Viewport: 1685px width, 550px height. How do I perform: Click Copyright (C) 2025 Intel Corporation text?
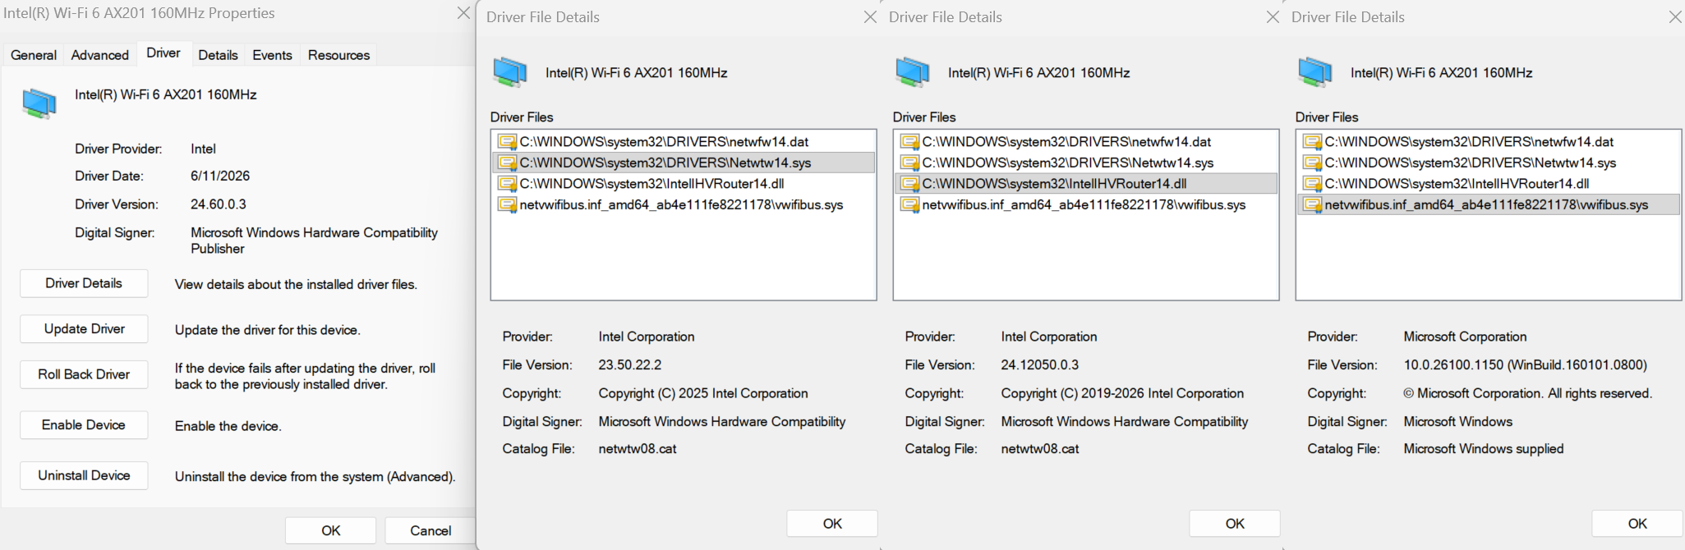coord(703,393)
